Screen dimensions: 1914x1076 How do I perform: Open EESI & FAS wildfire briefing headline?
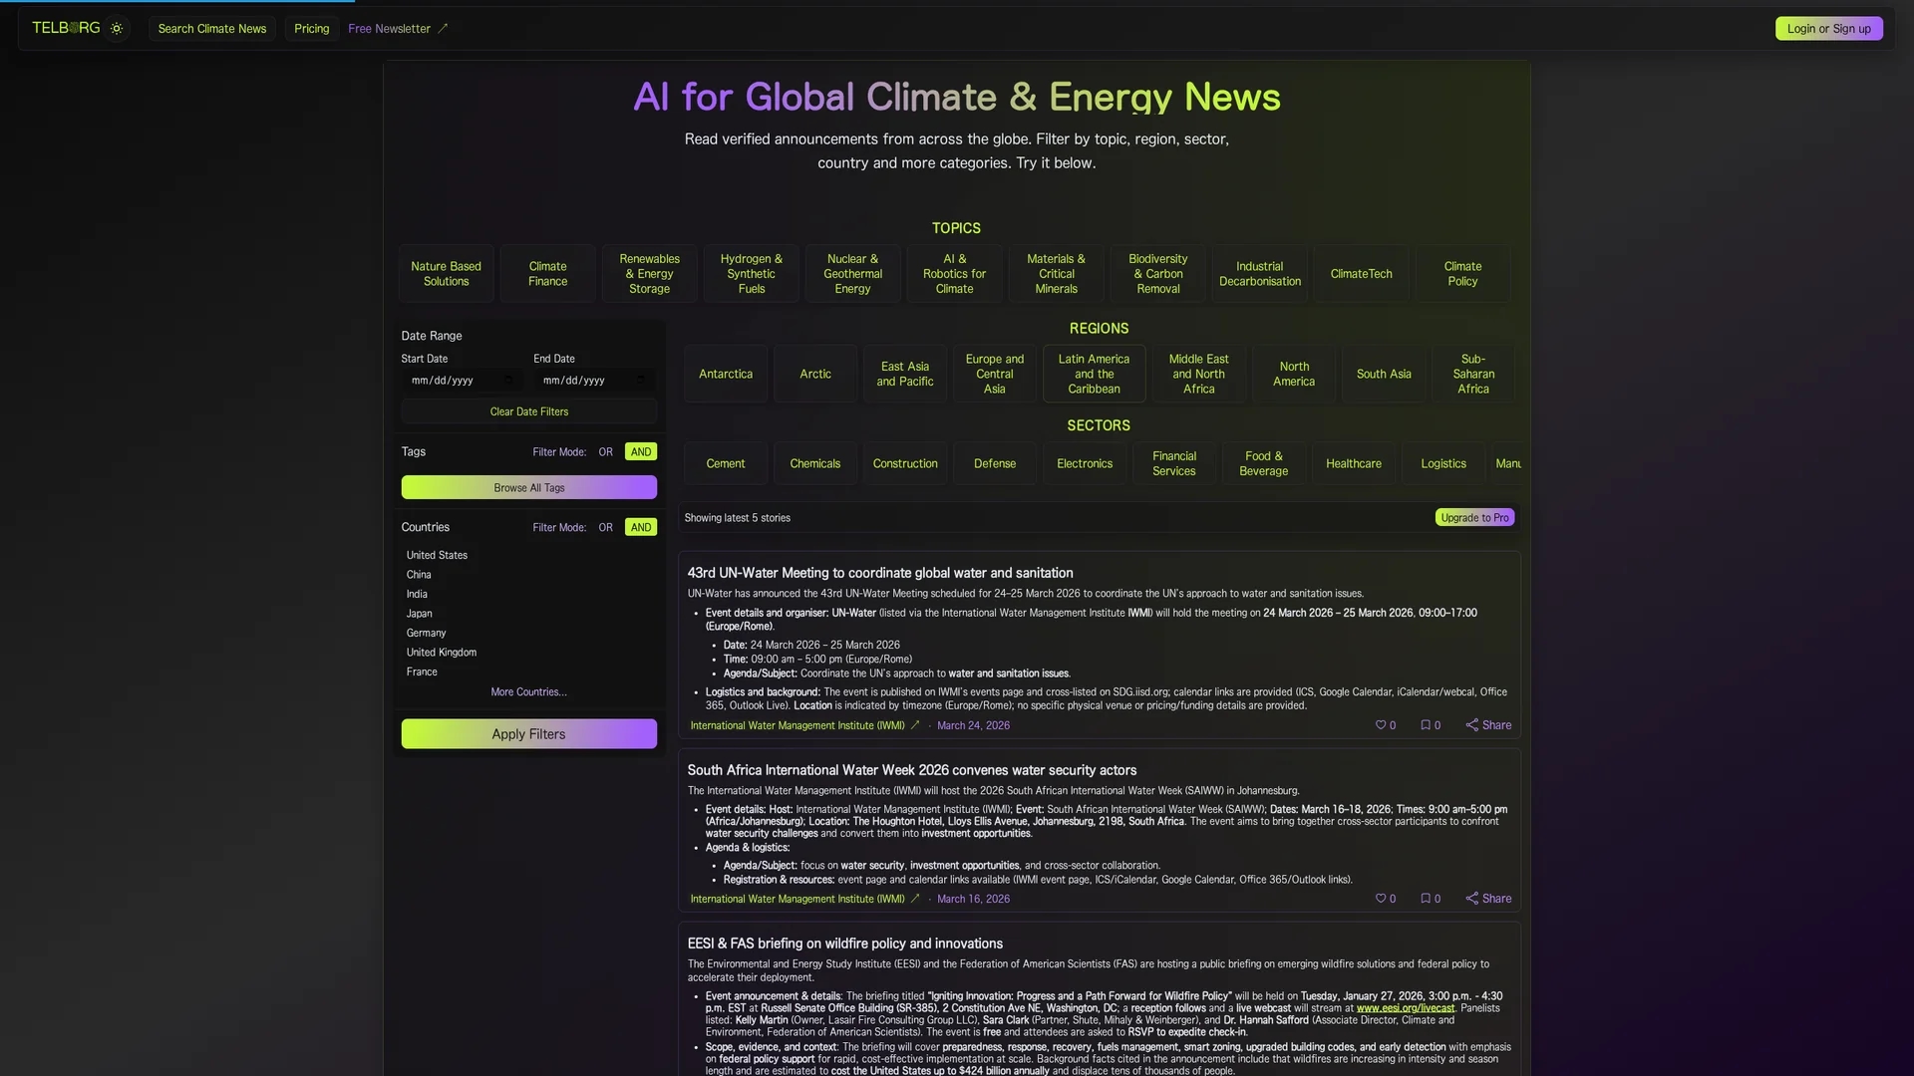click(845, 944)
